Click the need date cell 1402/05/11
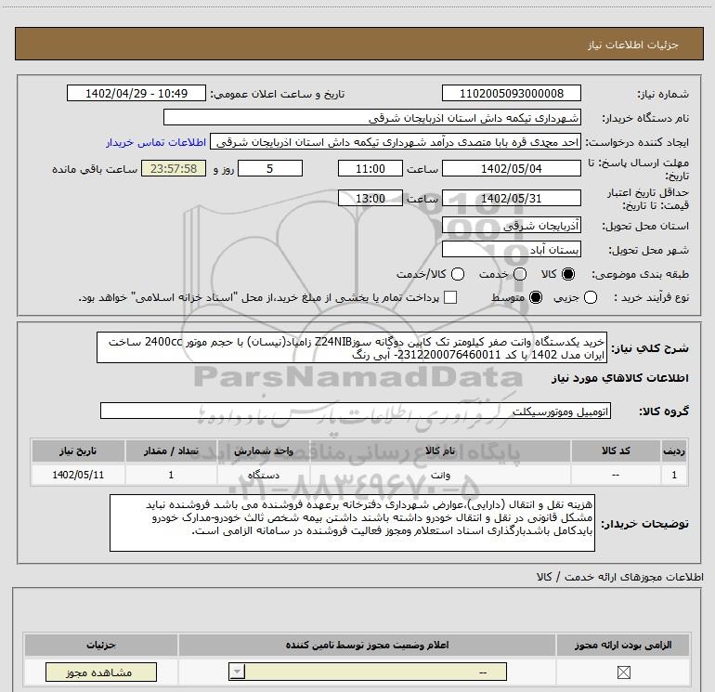The height and width of the screenshot is (692, 715). click(x=78, y=475)
